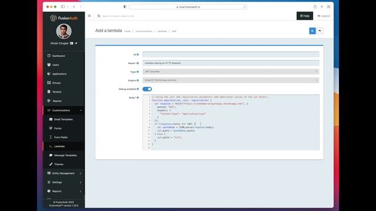
Task: Click the Logout link
Action: coord(324,16)
